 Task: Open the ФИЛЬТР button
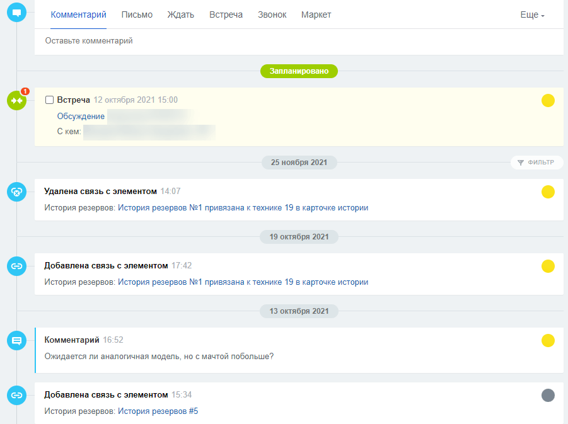coord(537,163)
